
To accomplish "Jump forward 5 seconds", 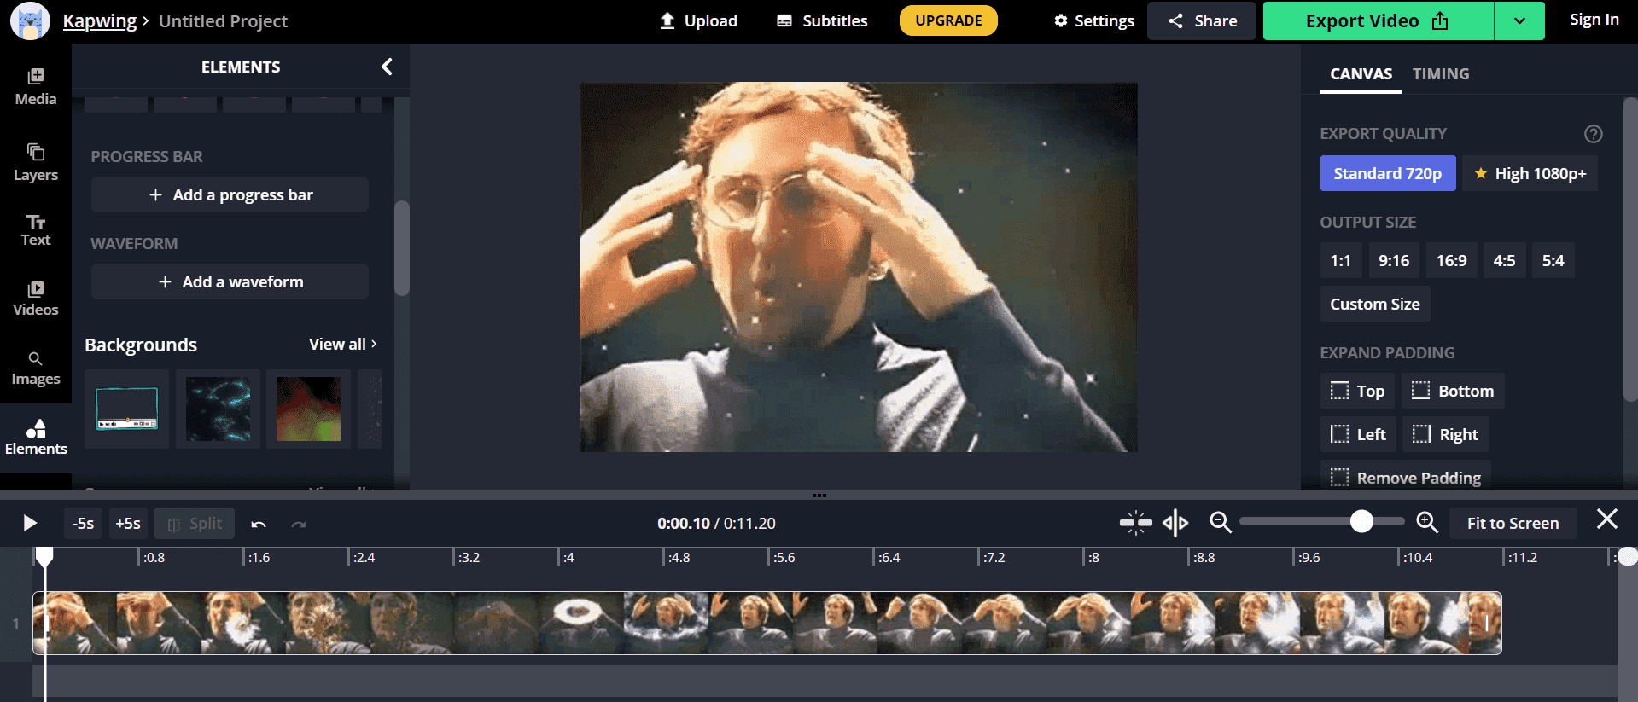I will tap(128, 523).
